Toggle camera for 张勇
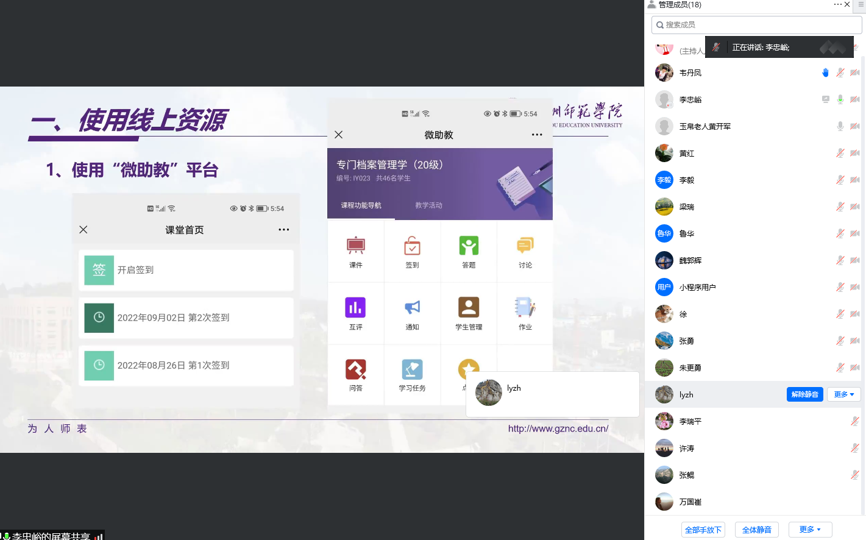 855,341
